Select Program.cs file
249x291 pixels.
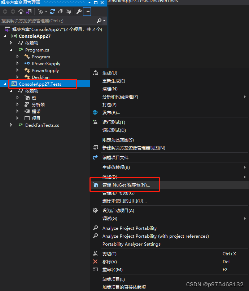coord(37,50)
